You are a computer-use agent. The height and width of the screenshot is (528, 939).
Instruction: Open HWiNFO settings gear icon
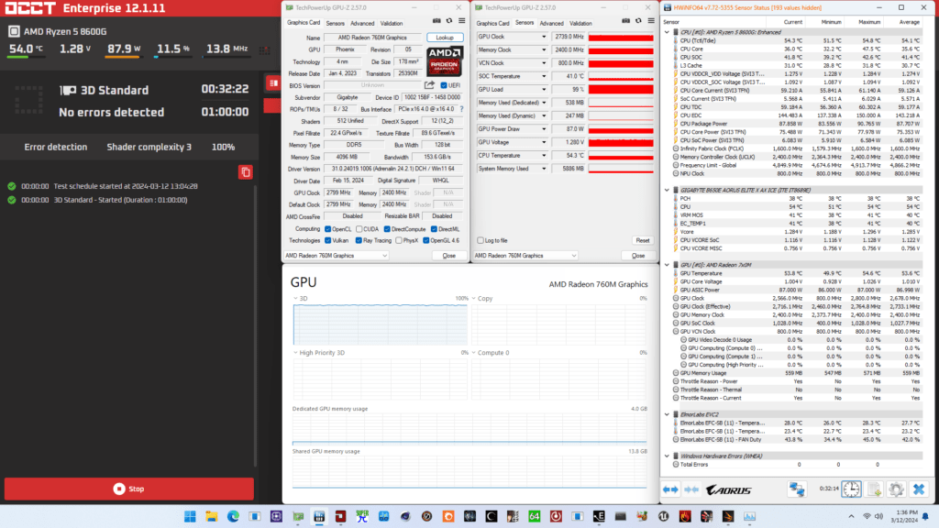coord(896,489)
